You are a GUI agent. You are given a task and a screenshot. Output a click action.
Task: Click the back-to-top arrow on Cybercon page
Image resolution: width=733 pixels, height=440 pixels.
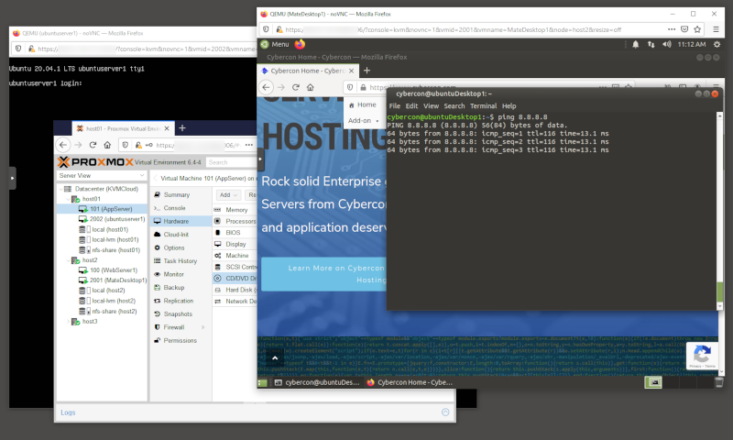(275, 358)
